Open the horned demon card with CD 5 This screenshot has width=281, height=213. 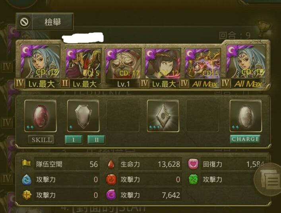point(83,64)
